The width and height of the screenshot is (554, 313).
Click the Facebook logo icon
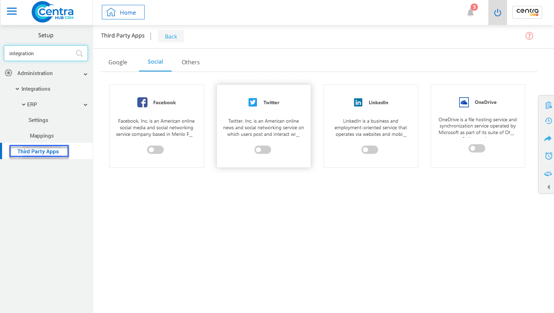click(142, 102)
